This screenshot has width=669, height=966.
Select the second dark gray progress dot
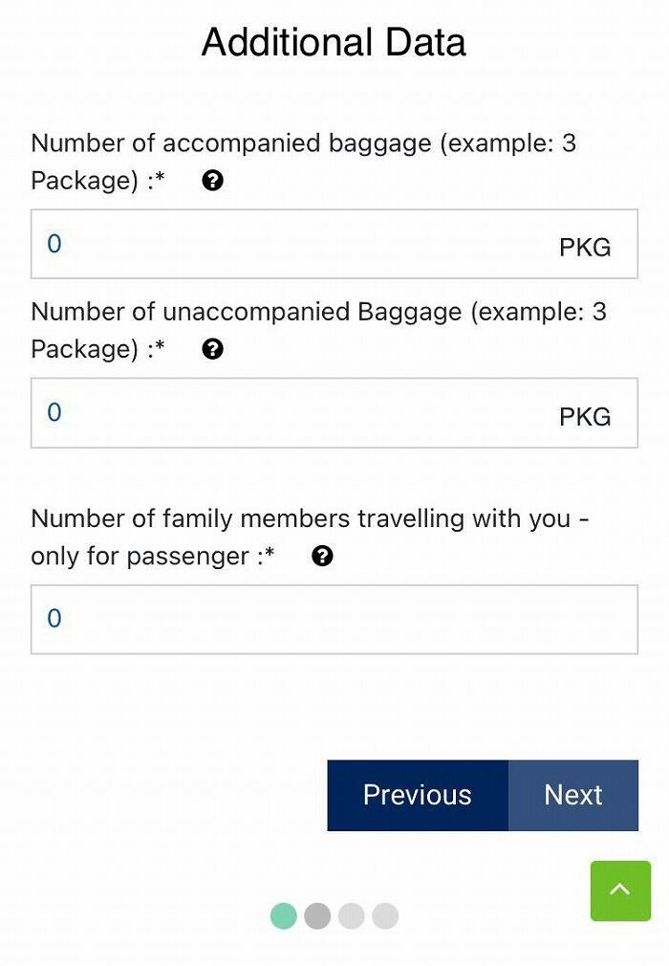[x=317, y=916]
